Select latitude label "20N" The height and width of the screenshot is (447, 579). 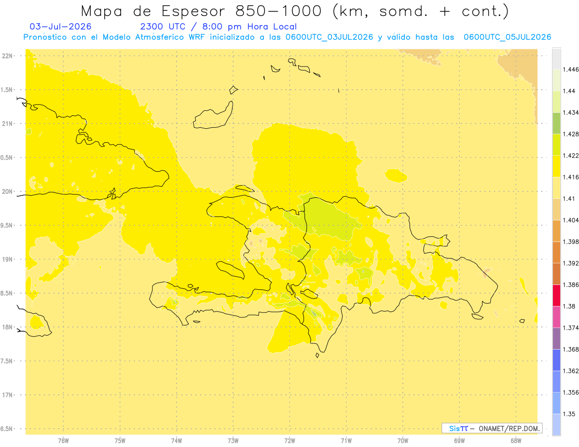(x=7, y=191)
